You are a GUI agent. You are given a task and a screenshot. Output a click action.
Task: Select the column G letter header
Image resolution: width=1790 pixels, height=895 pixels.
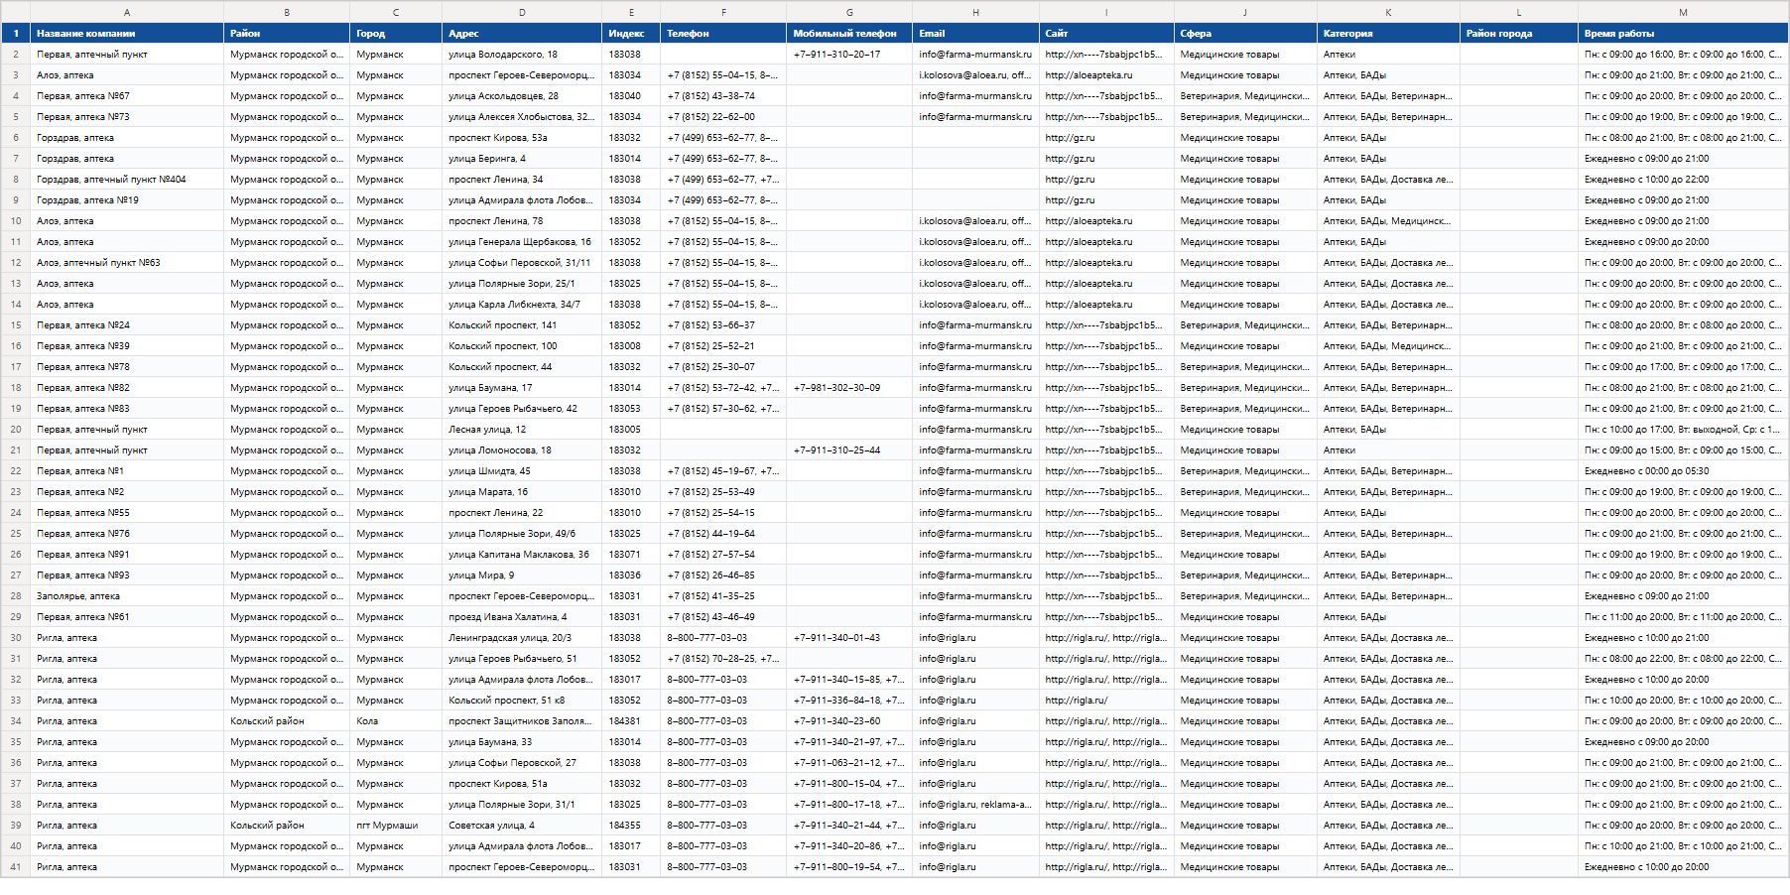[849, 12]
